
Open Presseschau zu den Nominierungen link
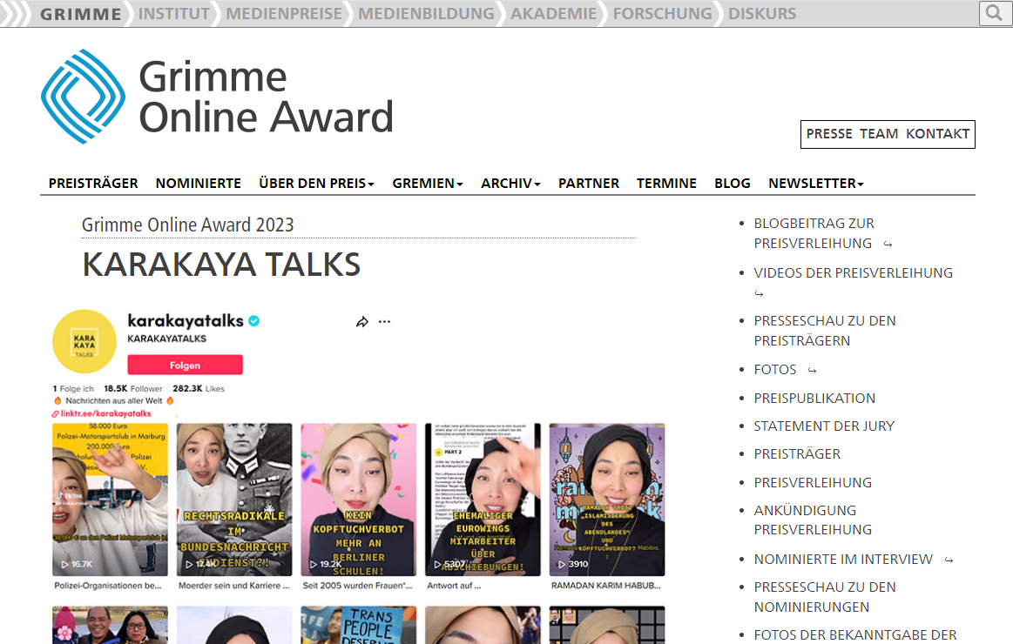(x=825, y=597)
